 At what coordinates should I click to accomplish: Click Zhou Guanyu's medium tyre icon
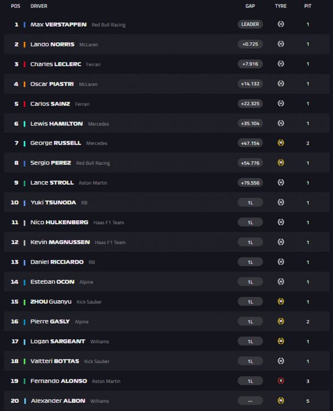(x=281, y=301)
